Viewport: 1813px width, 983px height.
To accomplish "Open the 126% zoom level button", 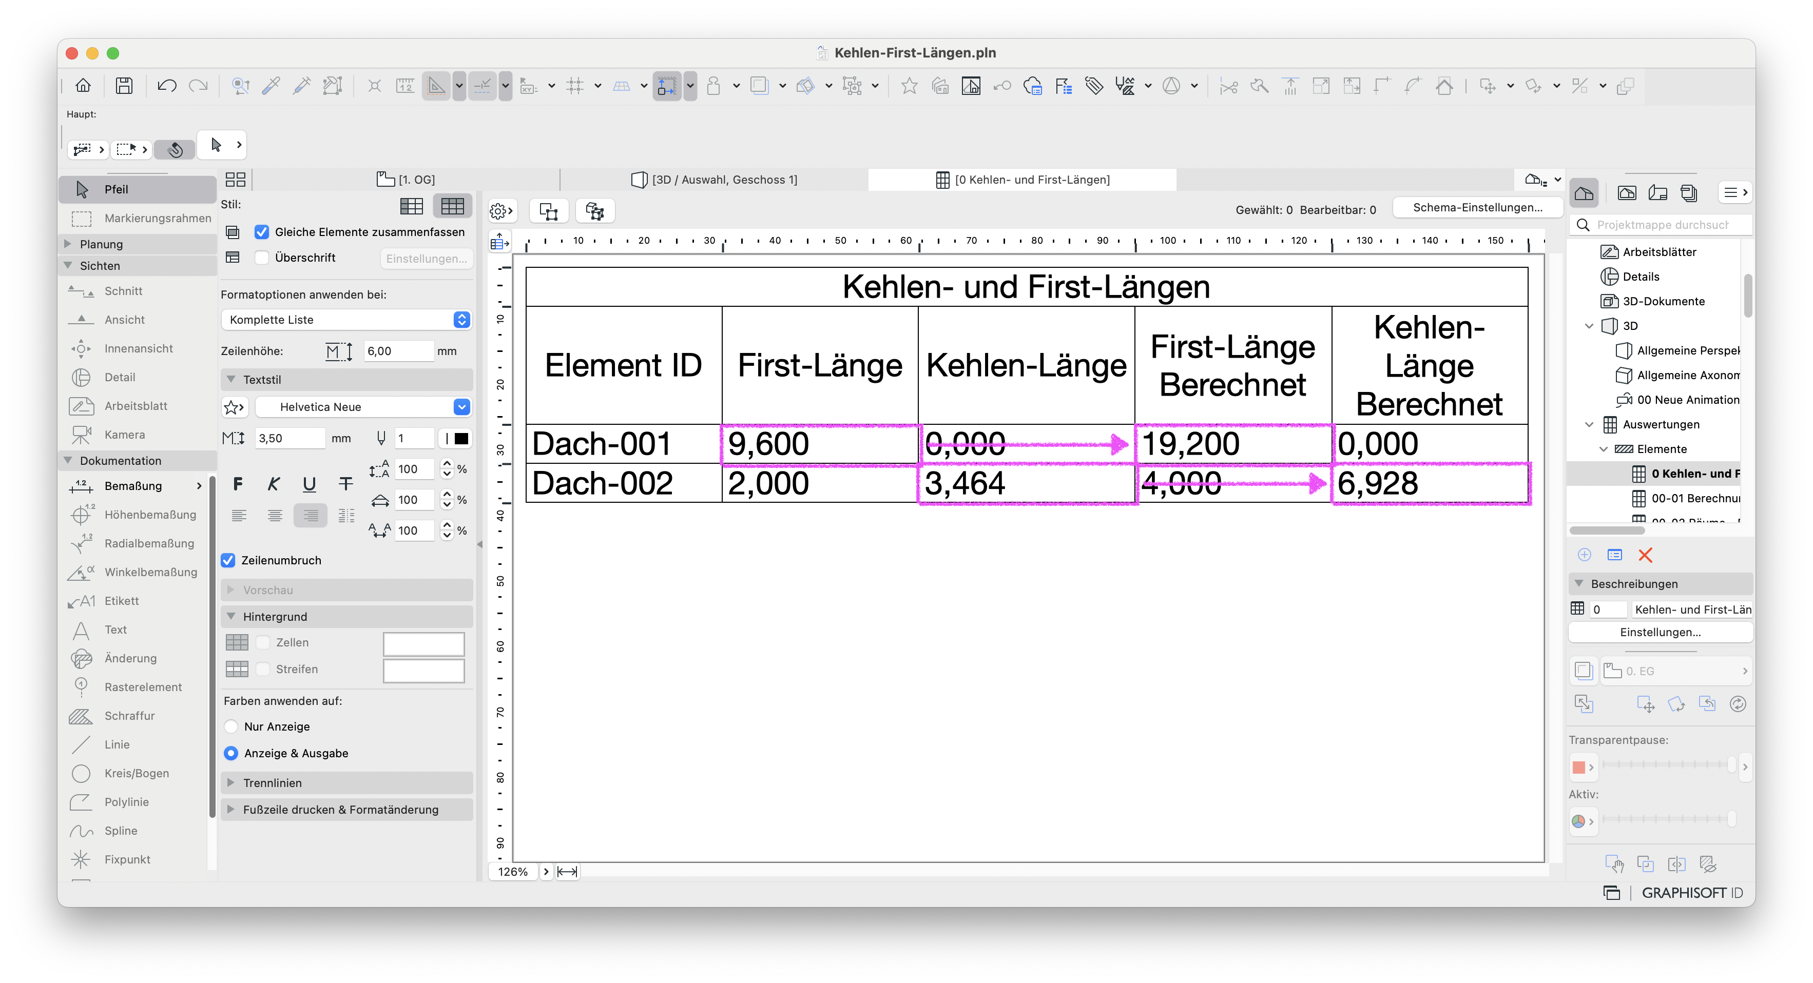I will tap(513, 871).
